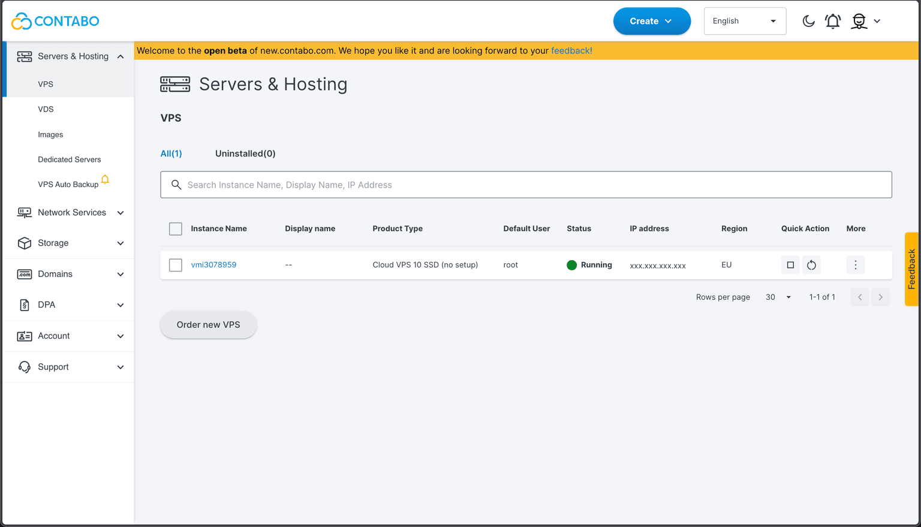Image resolution: width=921 pixels, height=527 pixels.
Task: Click the Domains sidebar icon
Action: pyautogui.click(x=25, y=274)
